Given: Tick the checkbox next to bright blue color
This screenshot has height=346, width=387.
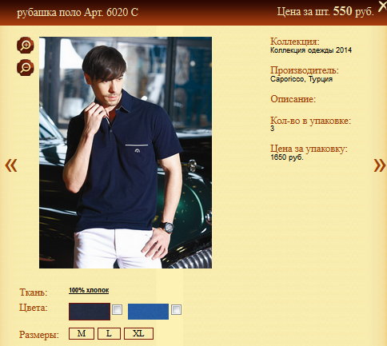Looking at the screenshot, I should [176, 310].
